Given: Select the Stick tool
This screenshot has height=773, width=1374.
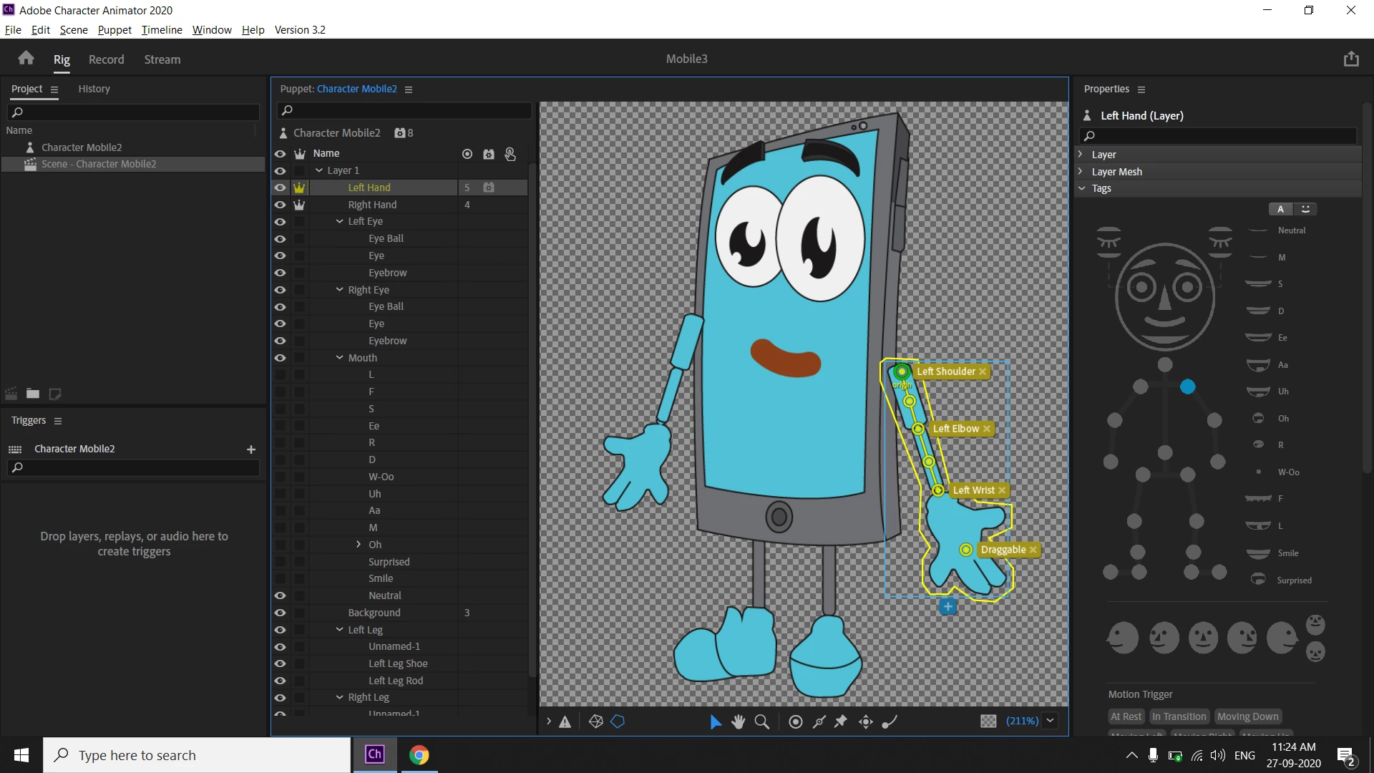Looking at the screenshot, I should tap(819, 721).
